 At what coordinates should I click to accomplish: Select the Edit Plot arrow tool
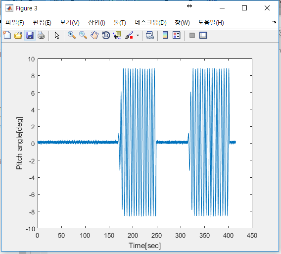[57, 36]
